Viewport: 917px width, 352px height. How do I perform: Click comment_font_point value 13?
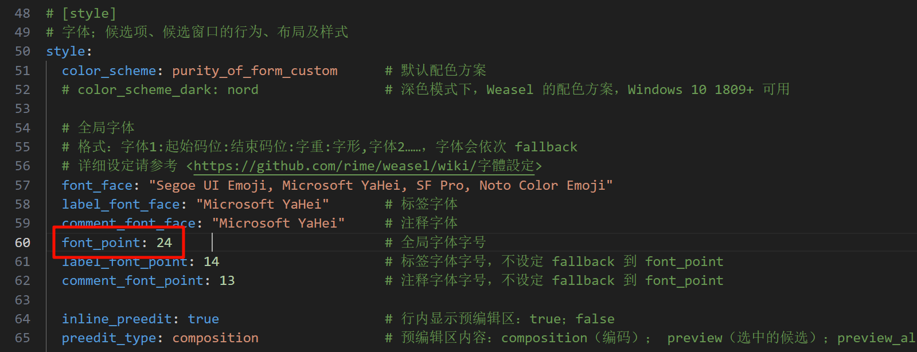click(x=227, y=280)
